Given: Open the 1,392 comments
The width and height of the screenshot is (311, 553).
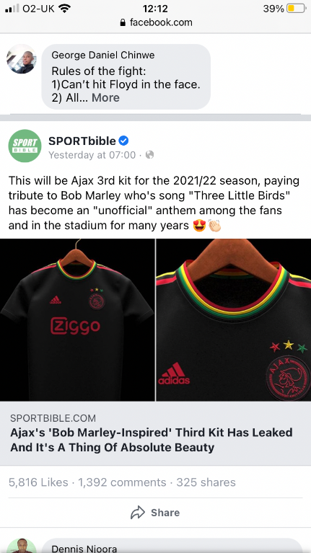Looking at the screenshot, I should coord(122,482).
